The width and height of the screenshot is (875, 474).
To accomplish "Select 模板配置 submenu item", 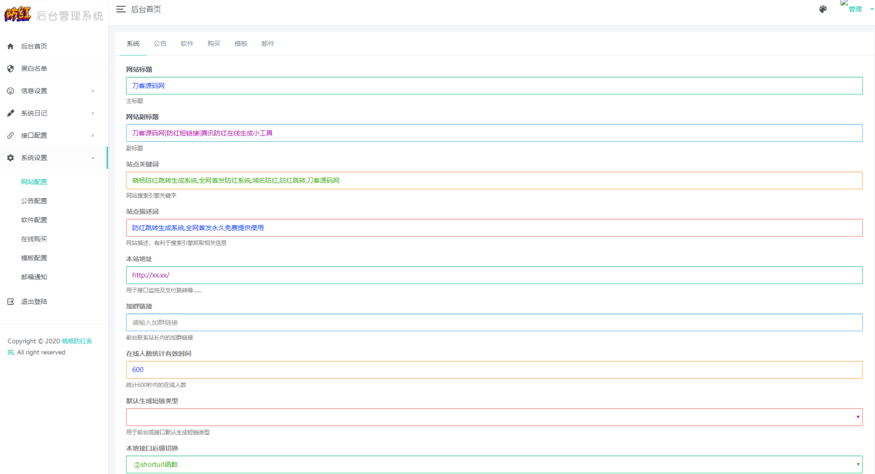I will pos(34,258).
